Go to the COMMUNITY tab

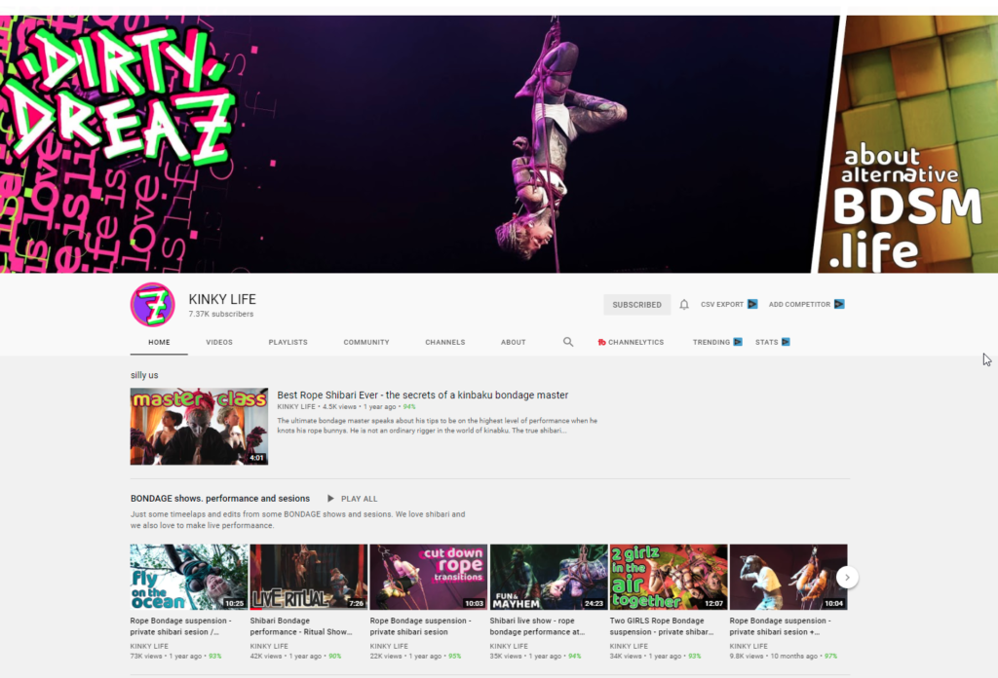pos(366,342)
